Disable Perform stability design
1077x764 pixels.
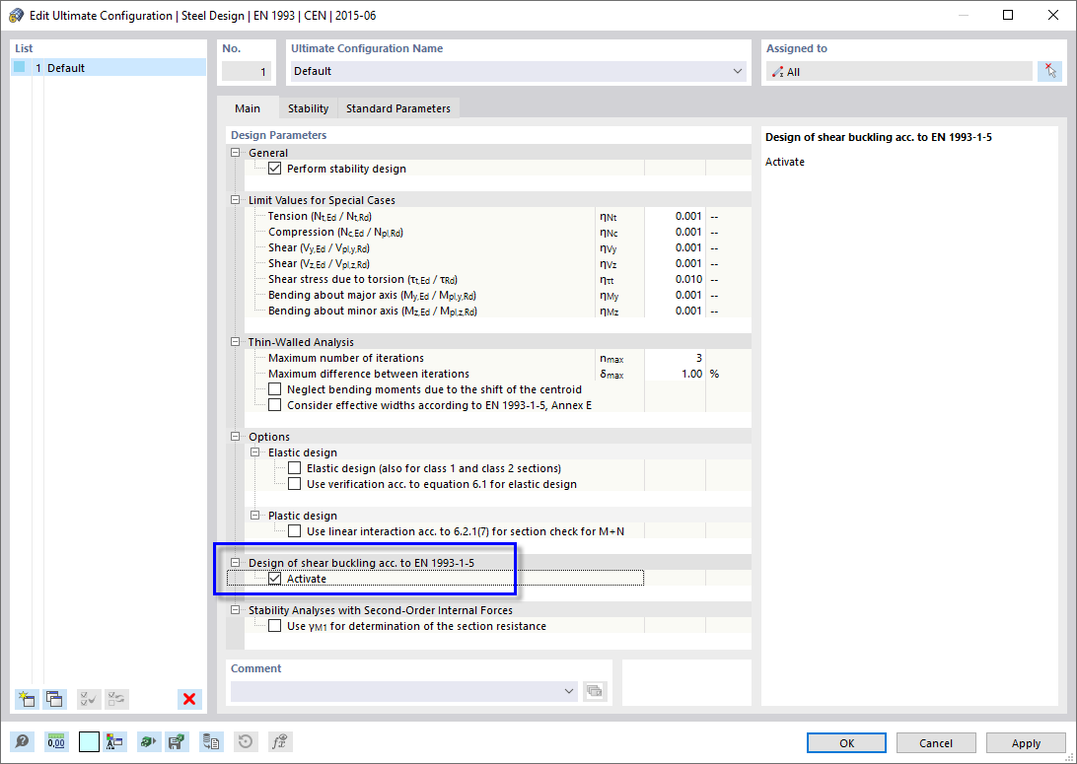pyautogui.click(x=274, y=168)
